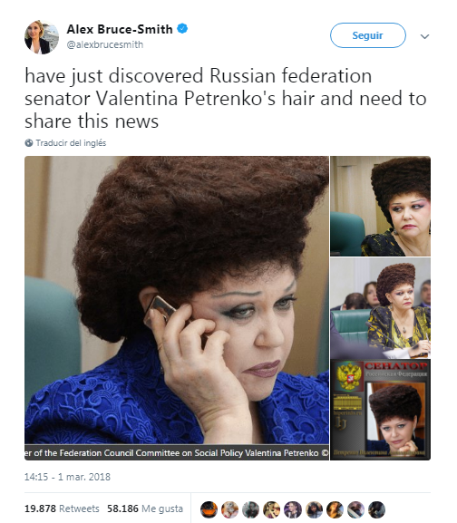Click Traducir del inglés translate link
Image resolution: width=457 pixels, height=523 pixels.
point(71,142)
